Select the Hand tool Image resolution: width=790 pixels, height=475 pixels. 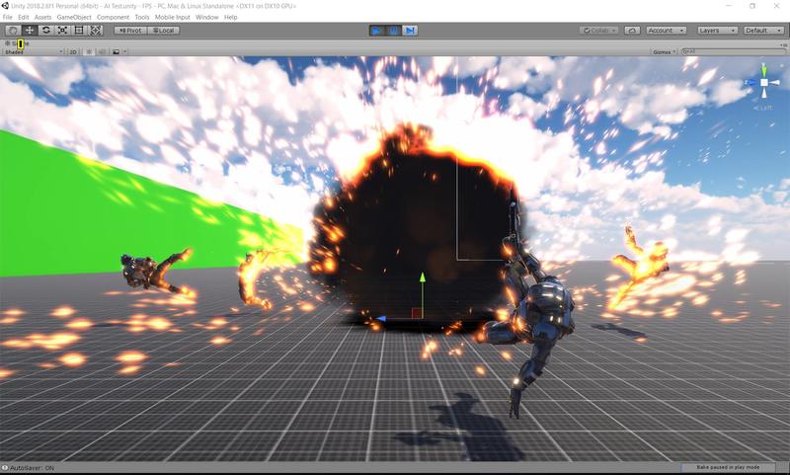coord(13,31)
